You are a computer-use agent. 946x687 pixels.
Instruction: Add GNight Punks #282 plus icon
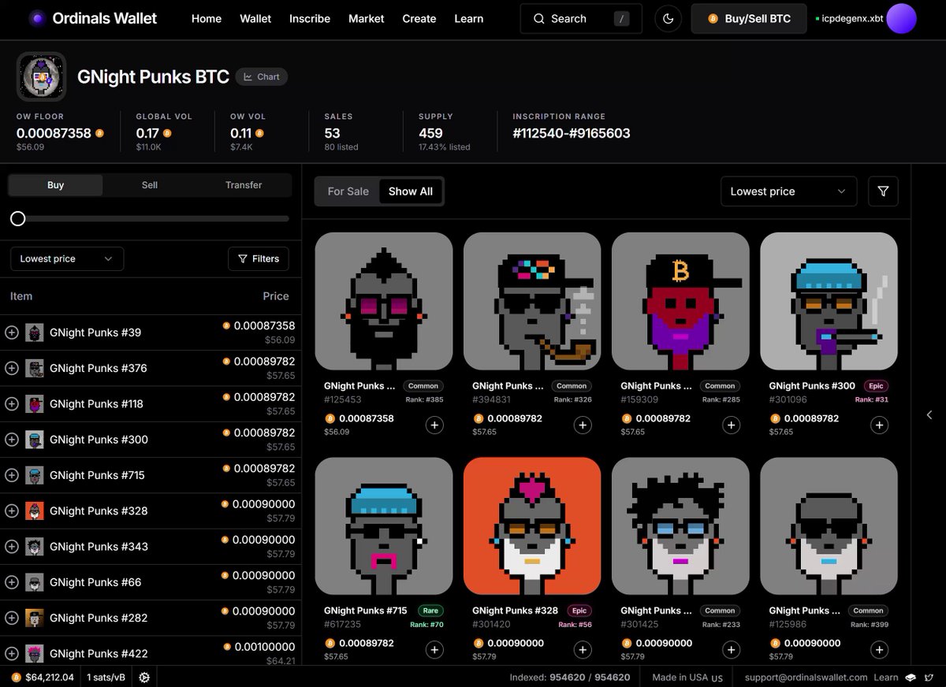pos(12,618)
